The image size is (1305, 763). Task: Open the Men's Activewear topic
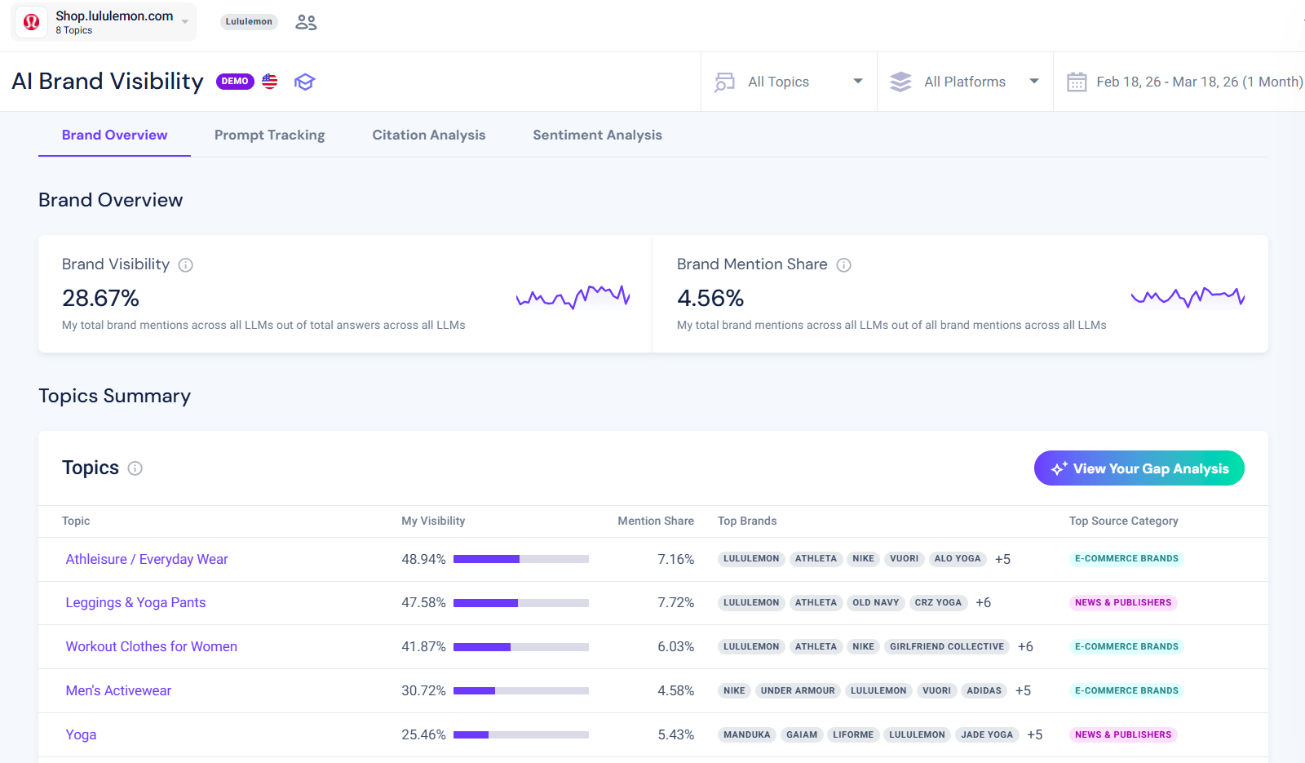point(118,691)
